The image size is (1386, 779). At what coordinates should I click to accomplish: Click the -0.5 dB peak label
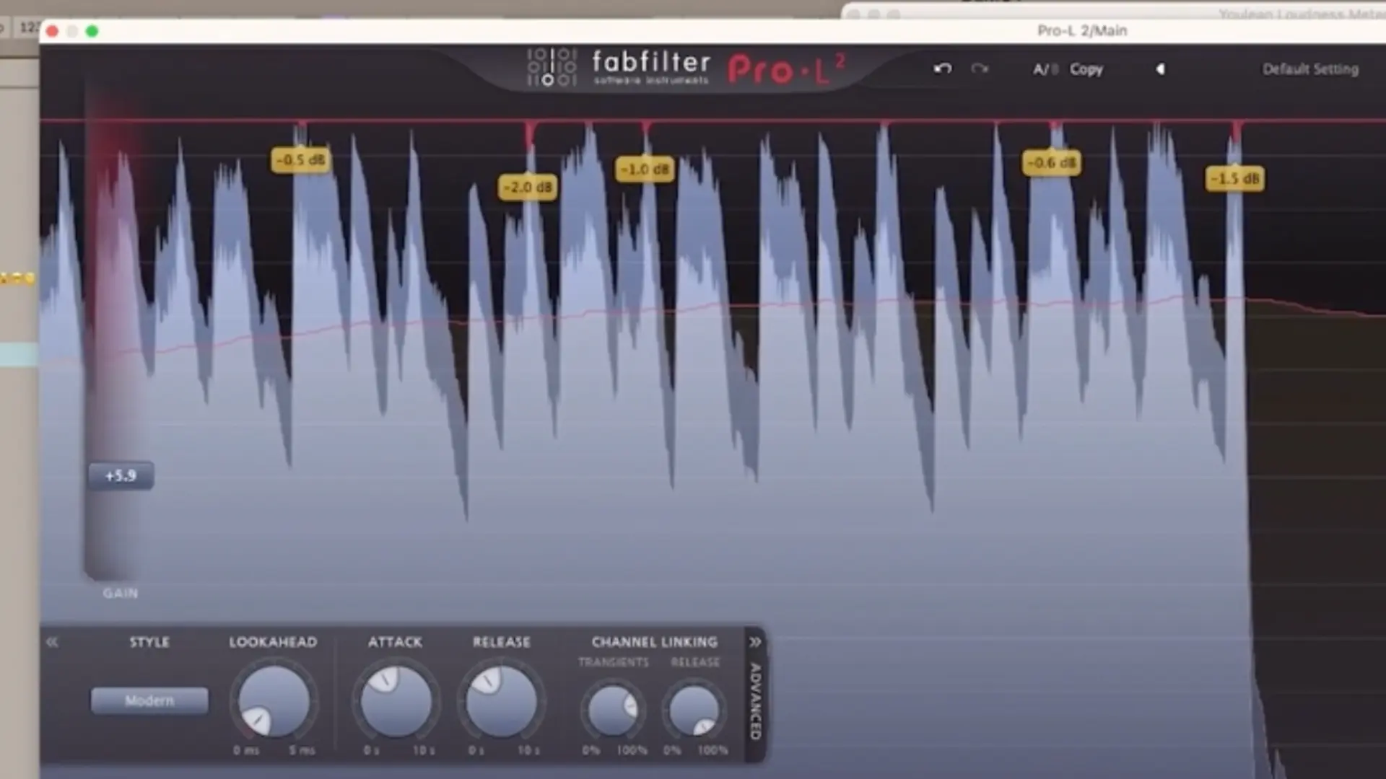coord(301,159)
